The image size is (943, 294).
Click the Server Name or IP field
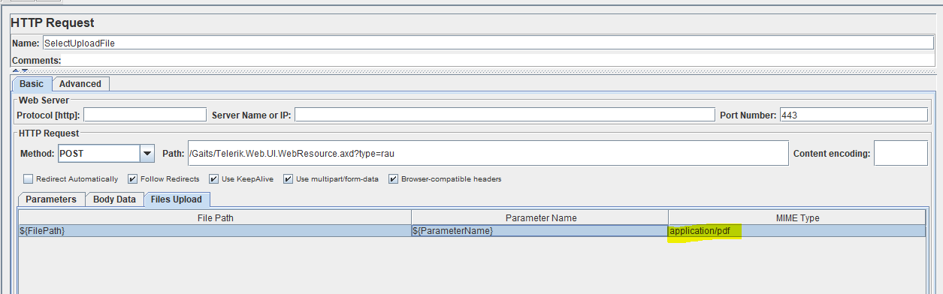504,115
